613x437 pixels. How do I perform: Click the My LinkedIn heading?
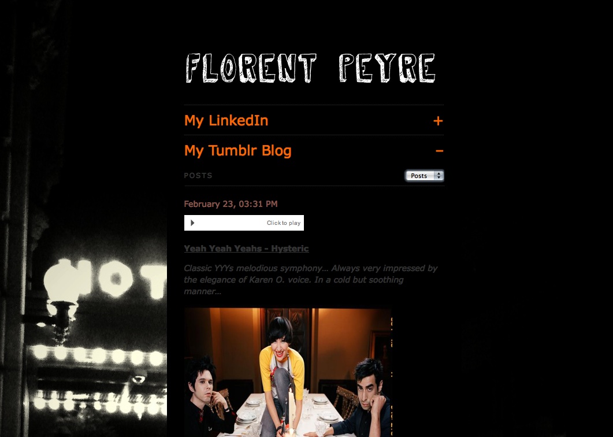click(x=226, y=120)
